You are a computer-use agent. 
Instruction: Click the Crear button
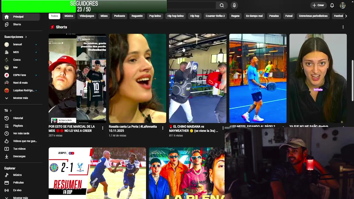(318, 5)
